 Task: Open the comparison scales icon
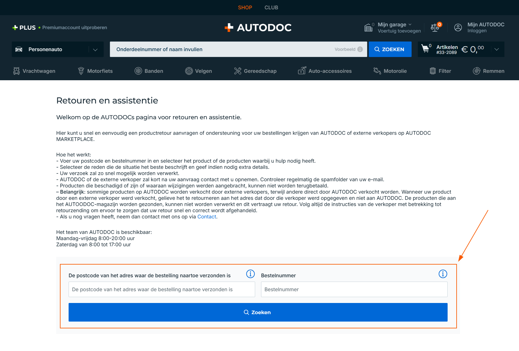tap(435, 28)
